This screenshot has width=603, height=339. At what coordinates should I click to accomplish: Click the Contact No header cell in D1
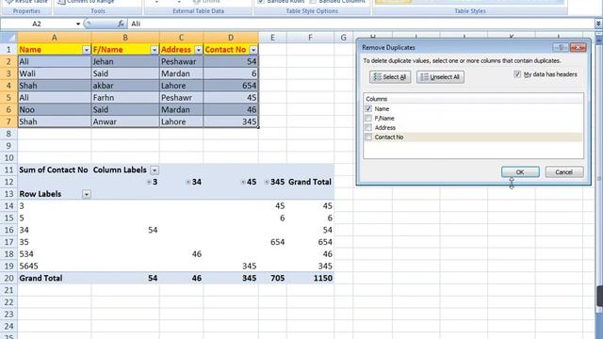(x=231, y=50)
